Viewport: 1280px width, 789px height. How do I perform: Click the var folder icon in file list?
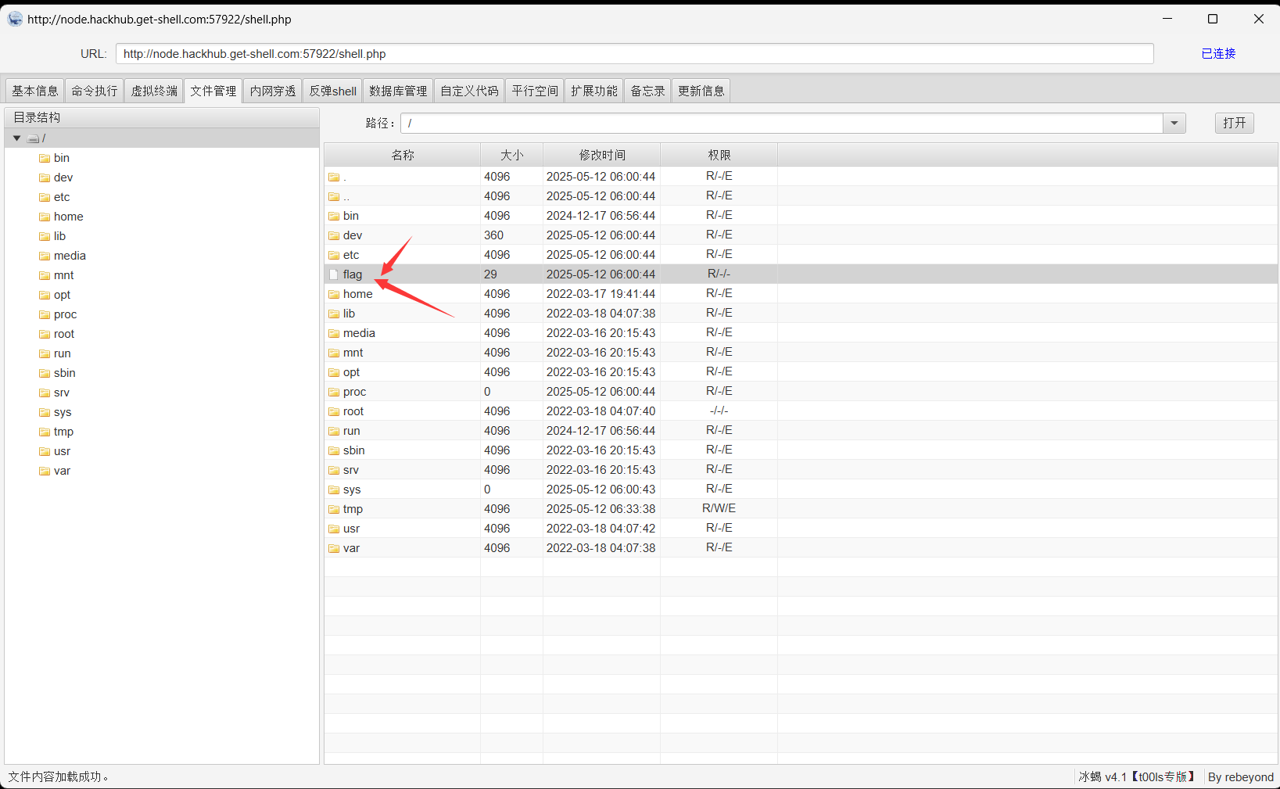point(334,548)
